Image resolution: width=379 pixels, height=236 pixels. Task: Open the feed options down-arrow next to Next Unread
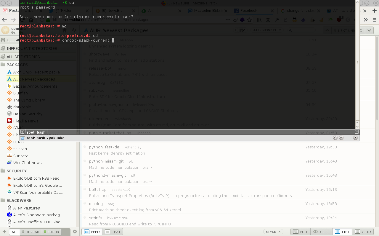point(369,30)
